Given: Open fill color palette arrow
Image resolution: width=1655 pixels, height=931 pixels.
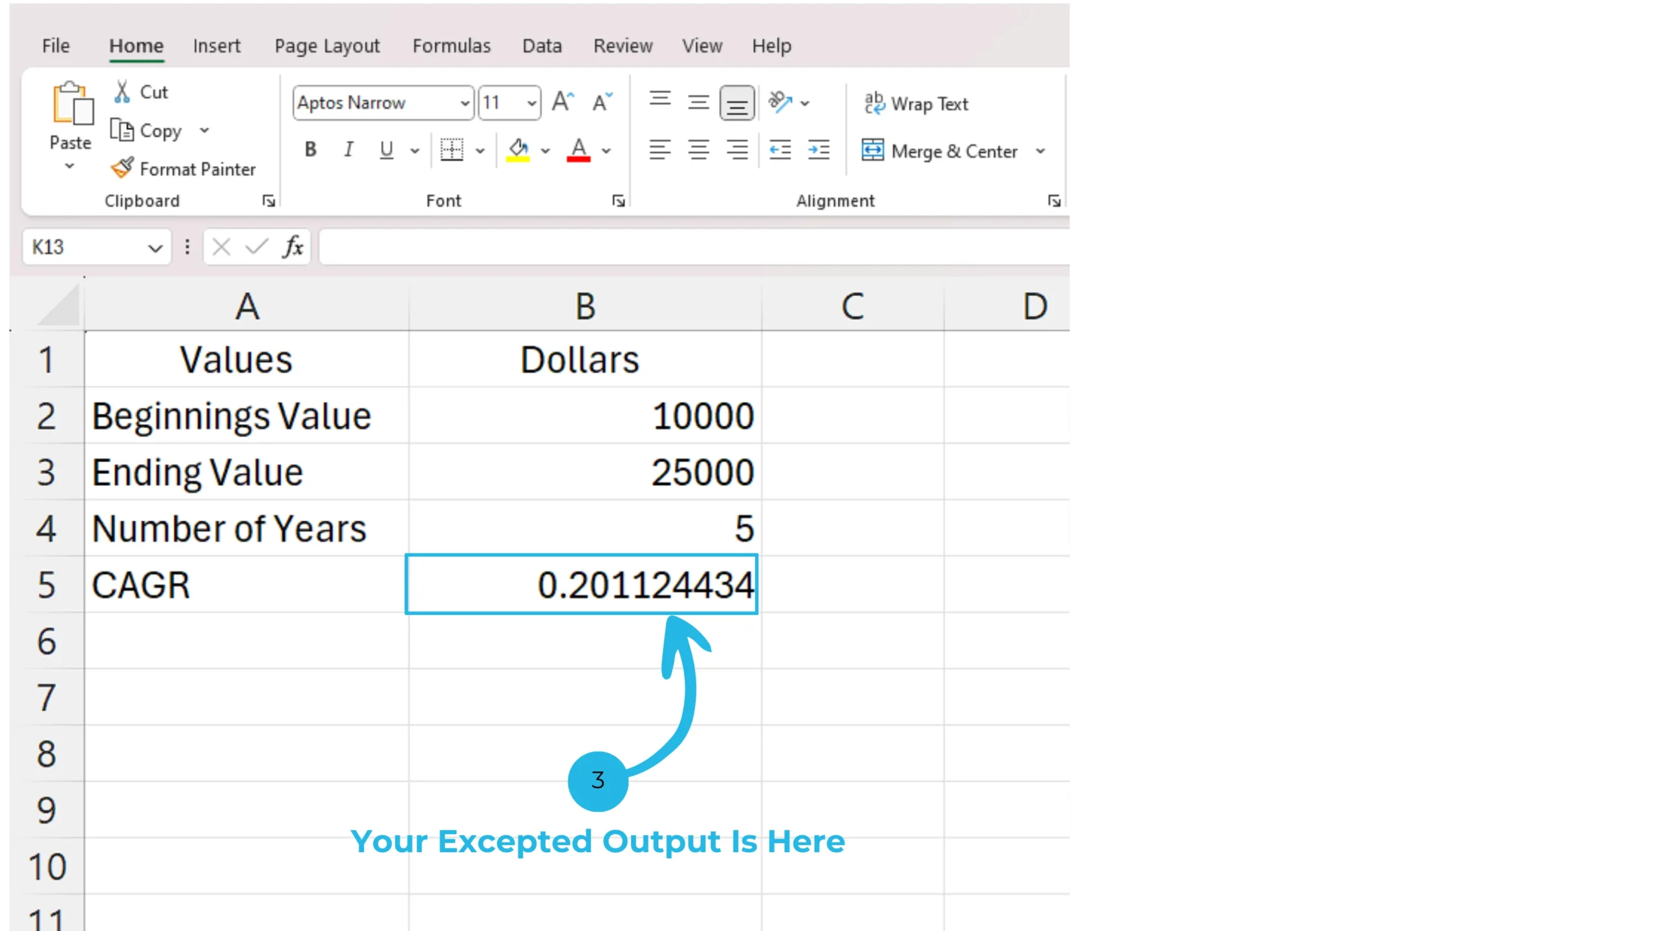Looking at the screenshot, I should pos(546,151).
